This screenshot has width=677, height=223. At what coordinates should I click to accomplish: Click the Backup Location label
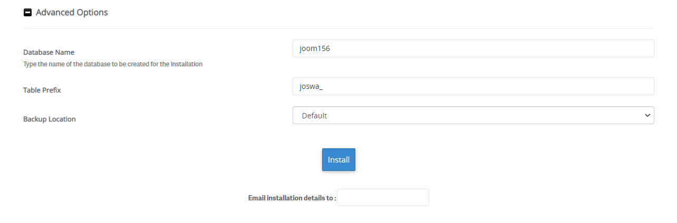tap(50, 119)
